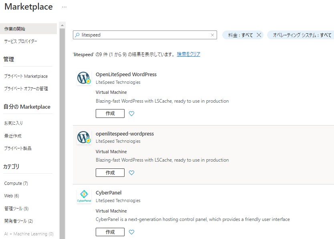334x239 pixels.
Task: Open お気に入り in sidebar
Action: [14, 123]
